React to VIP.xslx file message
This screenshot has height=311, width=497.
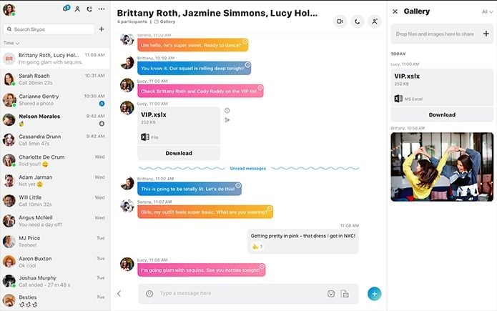pyautogui.click(x=227, y=110)
